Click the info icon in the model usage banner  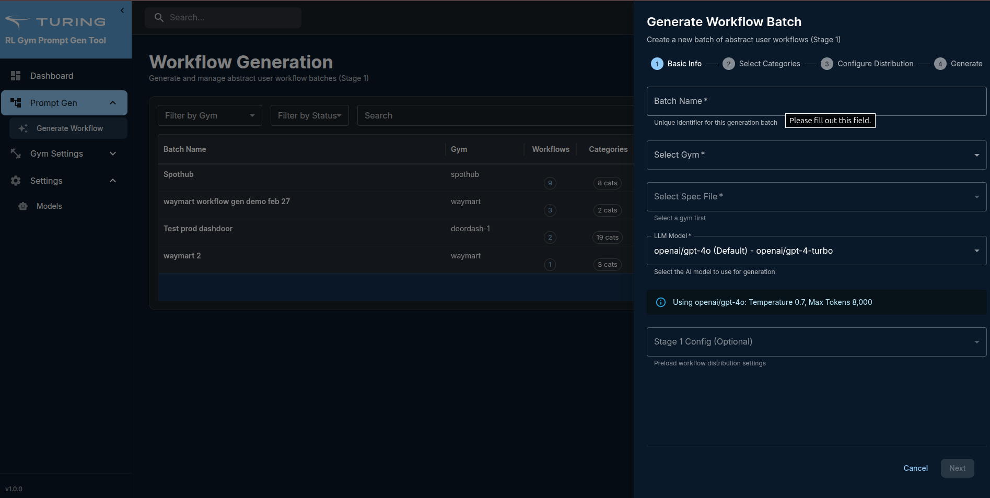coord(660,302)
